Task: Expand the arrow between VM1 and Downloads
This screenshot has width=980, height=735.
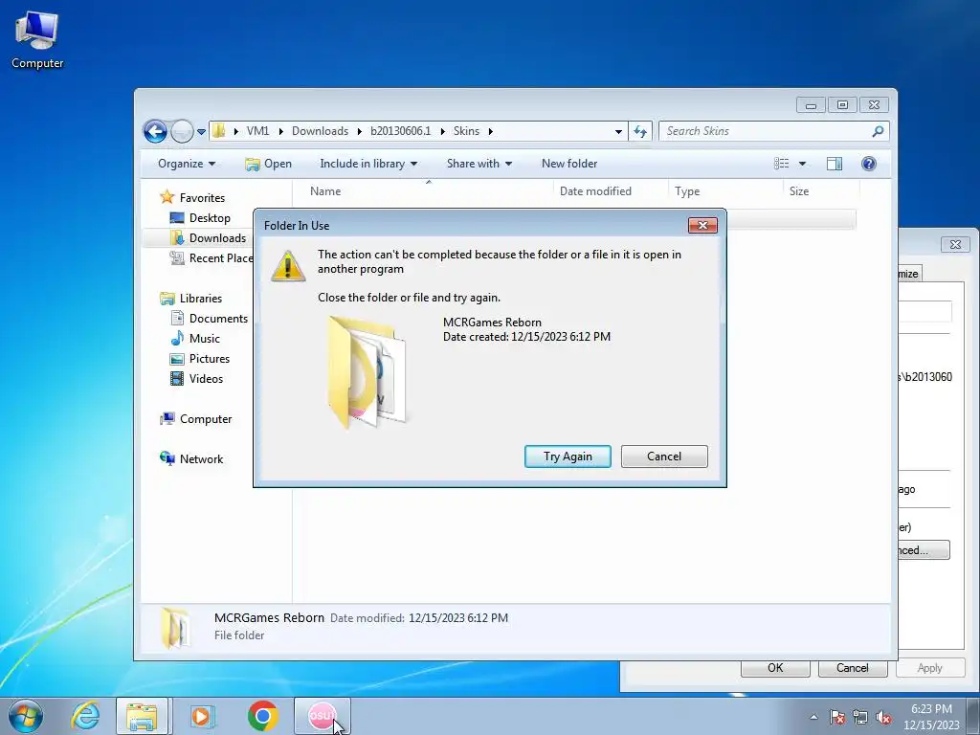Action: pyautogui.click(x=280, y=131)
